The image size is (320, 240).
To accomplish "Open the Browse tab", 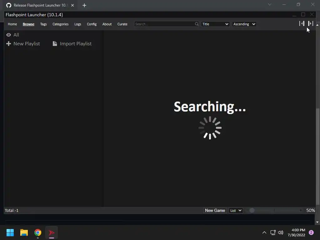I will tap(28, 24).
